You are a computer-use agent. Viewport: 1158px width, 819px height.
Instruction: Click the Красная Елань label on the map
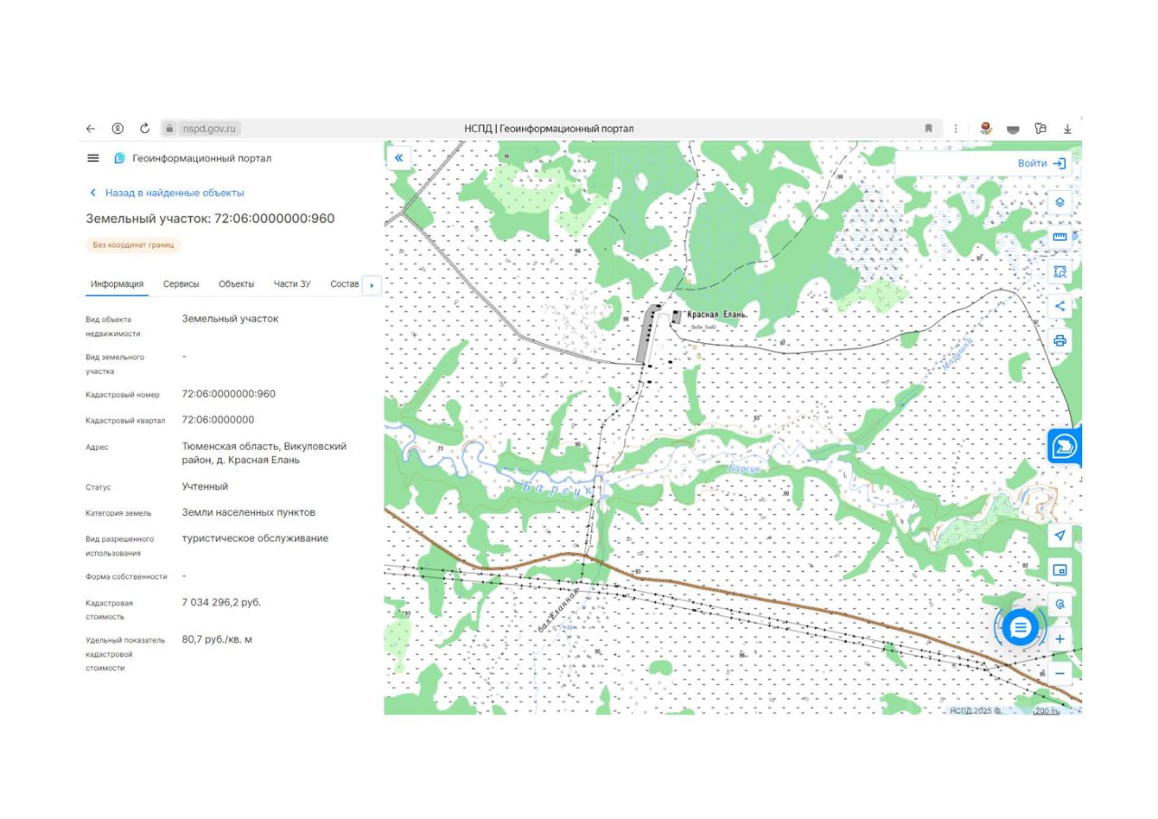(x=717, y=314)
